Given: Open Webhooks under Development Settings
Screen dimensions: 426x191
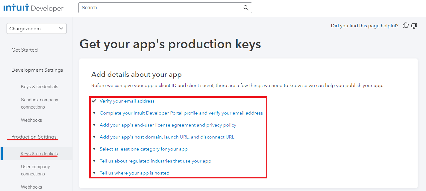Looking at the screenshot, I should pyautogui.click(x=31, y=120).
